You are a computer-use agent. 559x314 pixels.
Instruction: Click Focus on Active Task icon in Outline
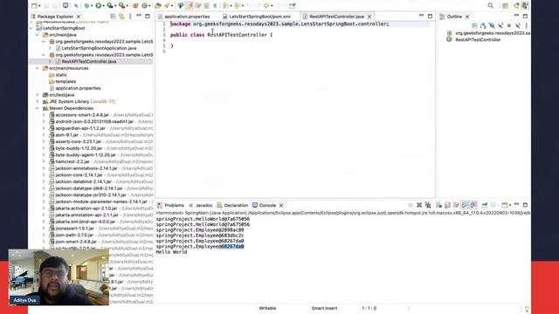tap(474, 25)
